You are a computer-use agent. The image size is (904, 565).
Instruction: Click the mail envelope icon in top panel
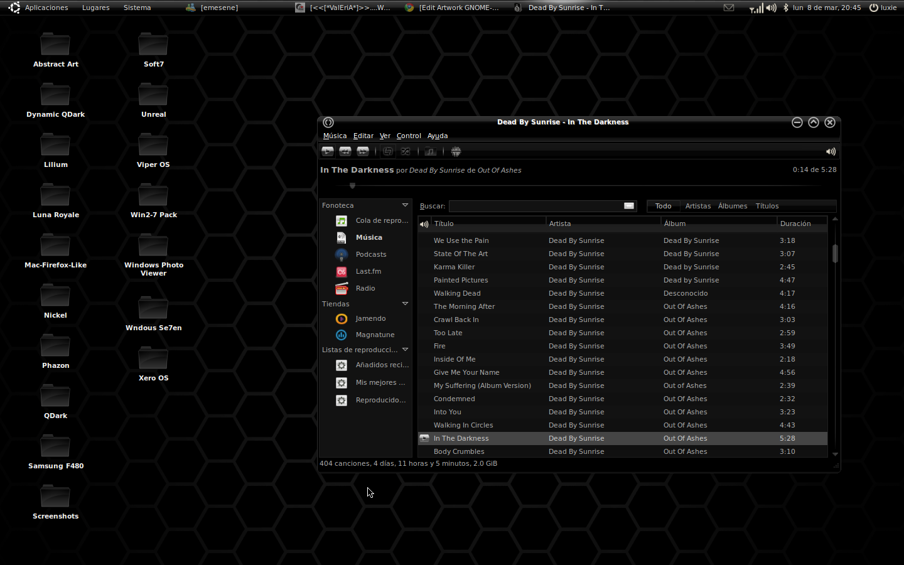tap(729, 8)
